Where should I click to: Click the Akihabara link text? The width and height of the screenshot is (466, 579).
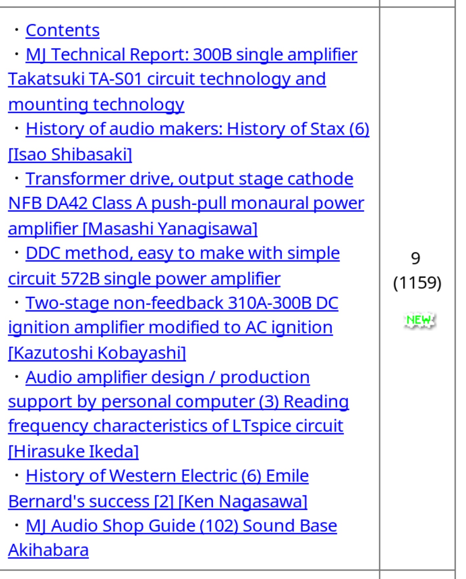48,550
